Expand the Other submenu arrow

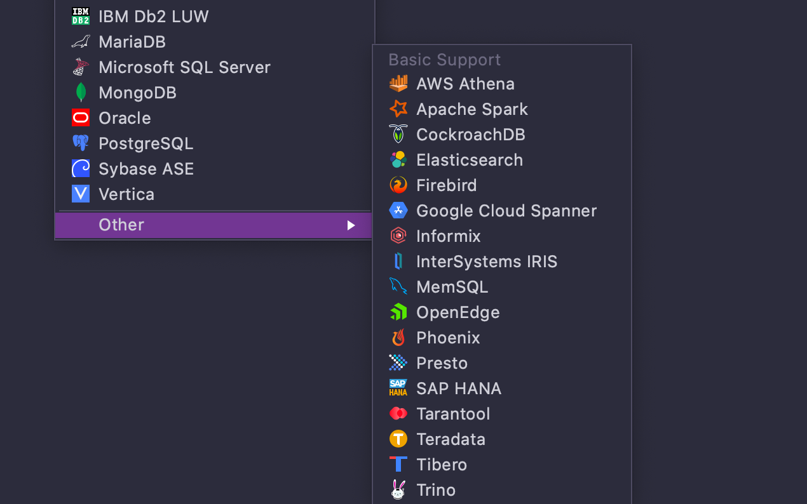(x=351, y=225)
